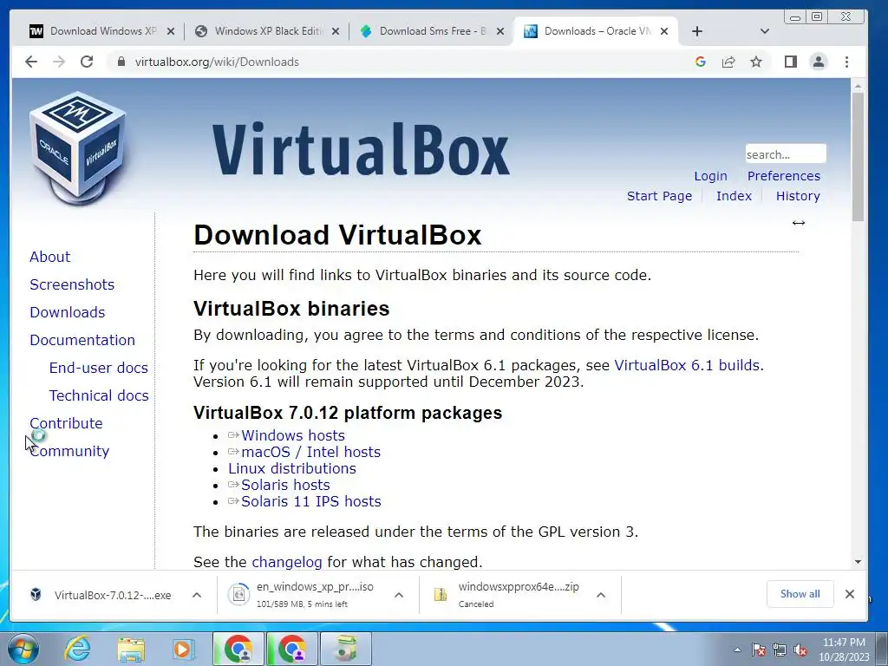Expand options for en_windows_xp iso download
888x666 pixels.
click(399, 595)
